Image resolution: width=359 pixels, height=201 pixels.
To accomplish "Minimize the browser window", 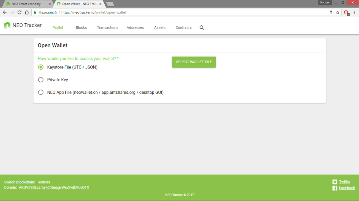I will (x=336, y=3).
